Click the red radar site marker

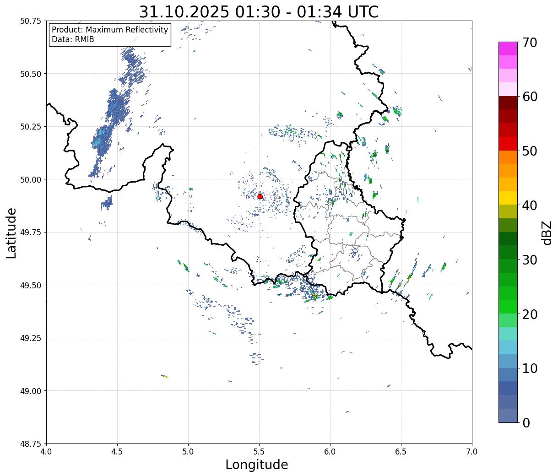coord(260,196)
